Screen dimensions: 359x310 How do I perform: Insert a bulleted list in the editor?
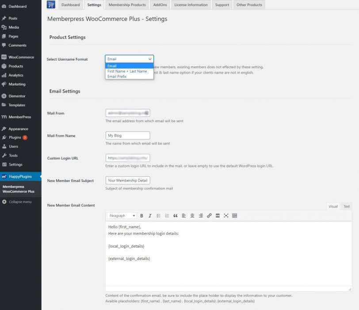click(158, 216)
